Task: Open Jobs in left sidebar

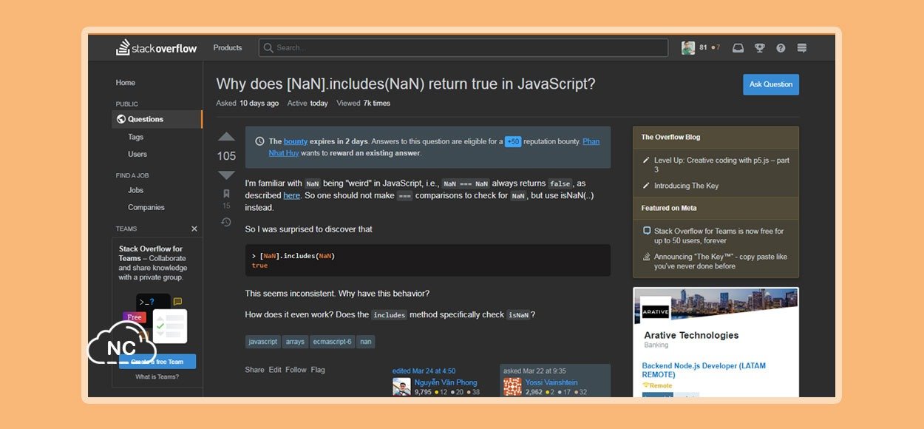Action: tap(136, 190)
